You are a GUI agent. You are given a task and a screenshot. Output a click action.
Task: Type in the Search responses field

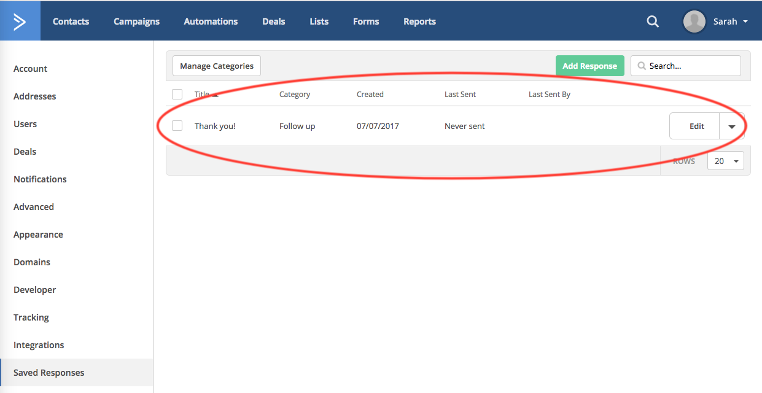pos(691,66)
